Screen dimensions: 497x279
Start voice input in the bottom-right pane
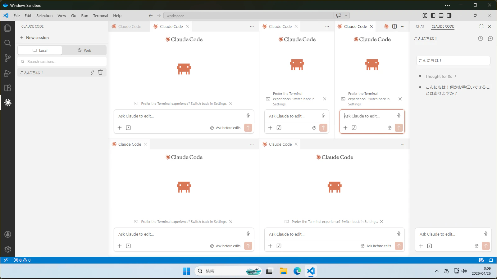pyautogui.click(x=399, y=234)
